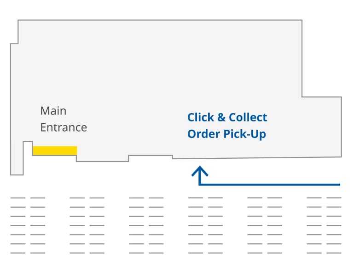This screenshot has height=270, width=354.
Task: Select the parking block below the arrow
Action: (205, 225)
